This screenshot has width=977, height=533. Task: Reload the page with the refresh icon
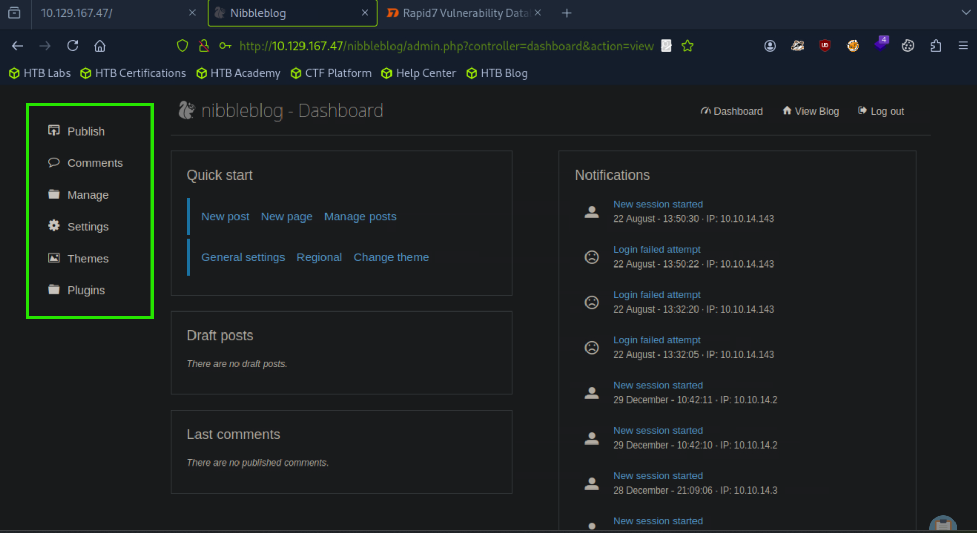point(73,46)
